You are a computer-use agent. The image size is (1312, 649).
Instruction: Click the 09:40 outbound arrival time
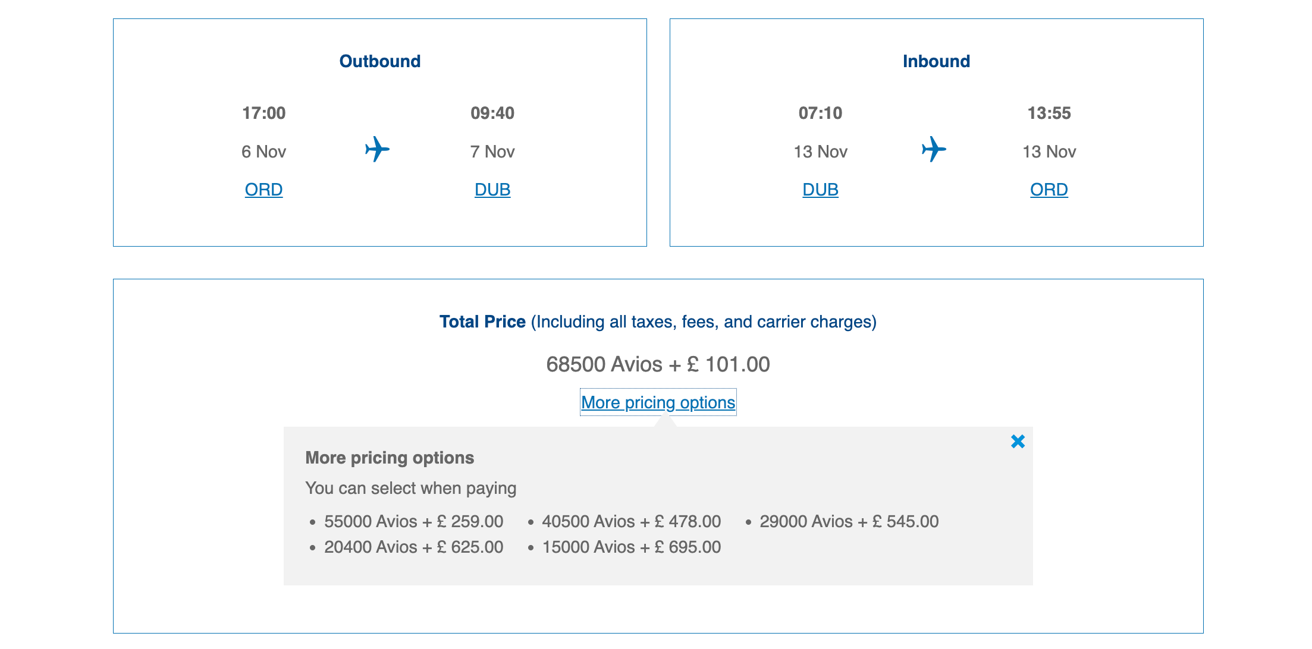[492, 113]
